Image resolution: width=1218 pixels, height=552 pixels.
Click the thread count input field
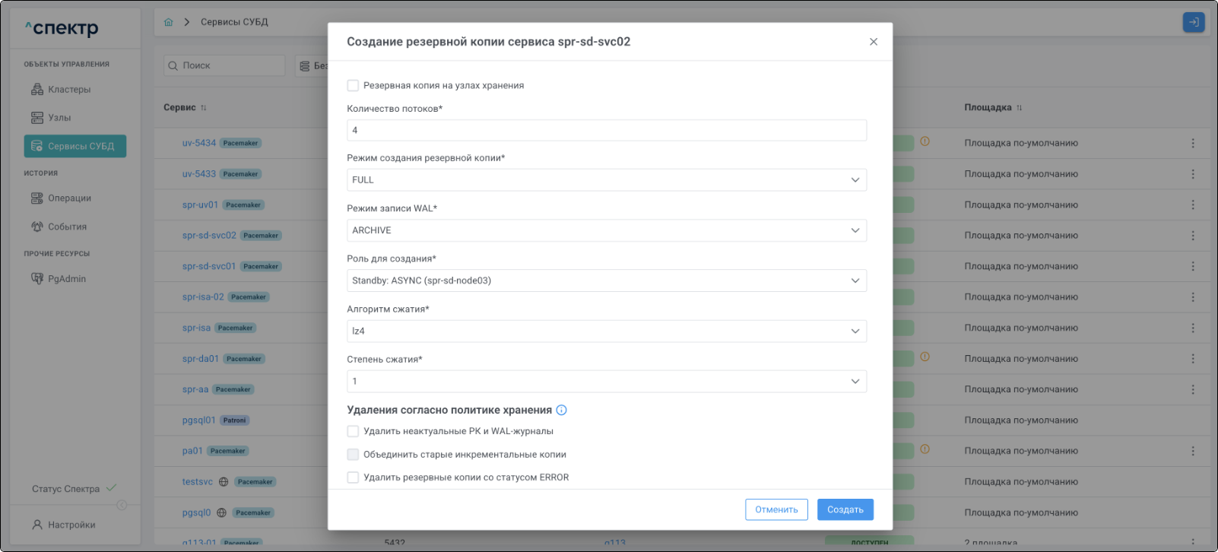tap(606, 130)
